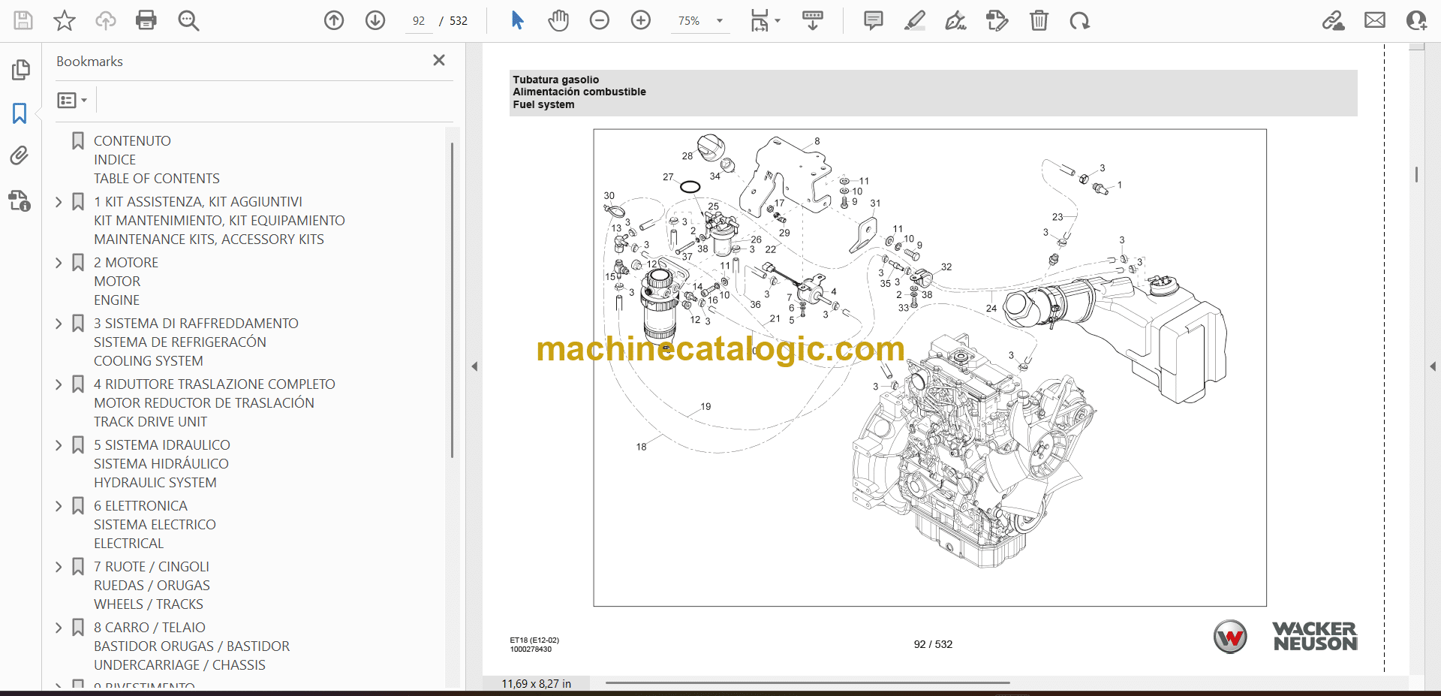Image resolution: width=1441 pixels, height=696 pixels.
Task: Toggle the Bookmarks panel in the sidebar
Action: [20, 113]
